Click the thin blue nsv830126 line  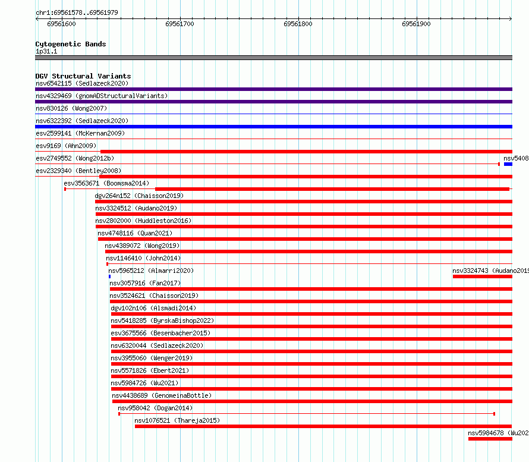[273, 114]
